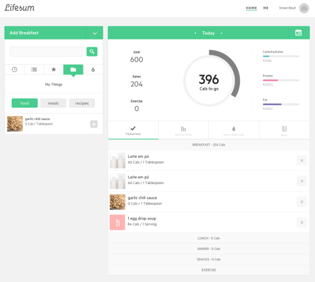Open the ME navigation item
Viewport: 315px width, 282px height.
point(266,8)
